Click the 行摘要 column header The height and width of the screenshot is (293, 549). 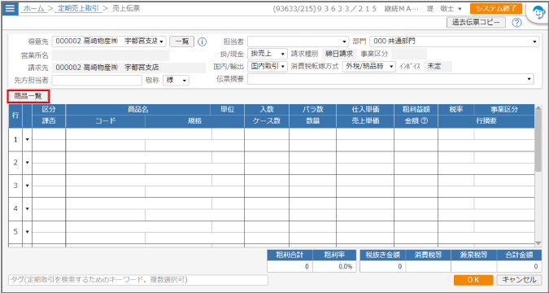[x=486, y=121]
